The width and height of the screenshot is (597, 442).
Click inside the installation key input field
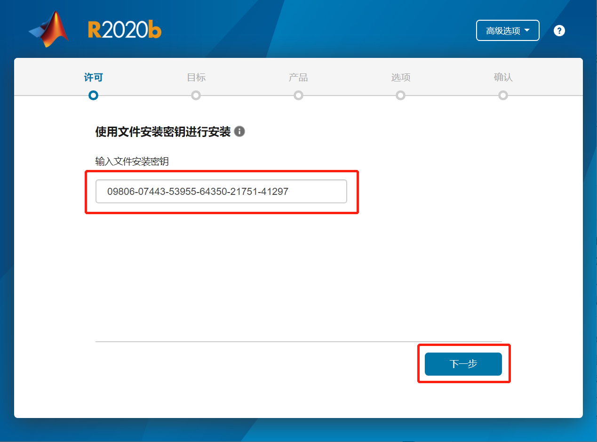tap(221, 192)
